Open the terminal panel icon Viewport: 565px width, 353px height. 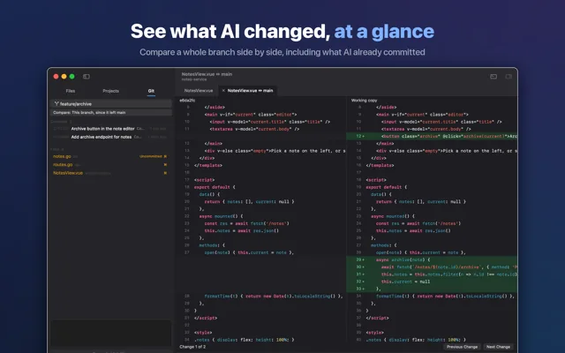pos(493,77)
